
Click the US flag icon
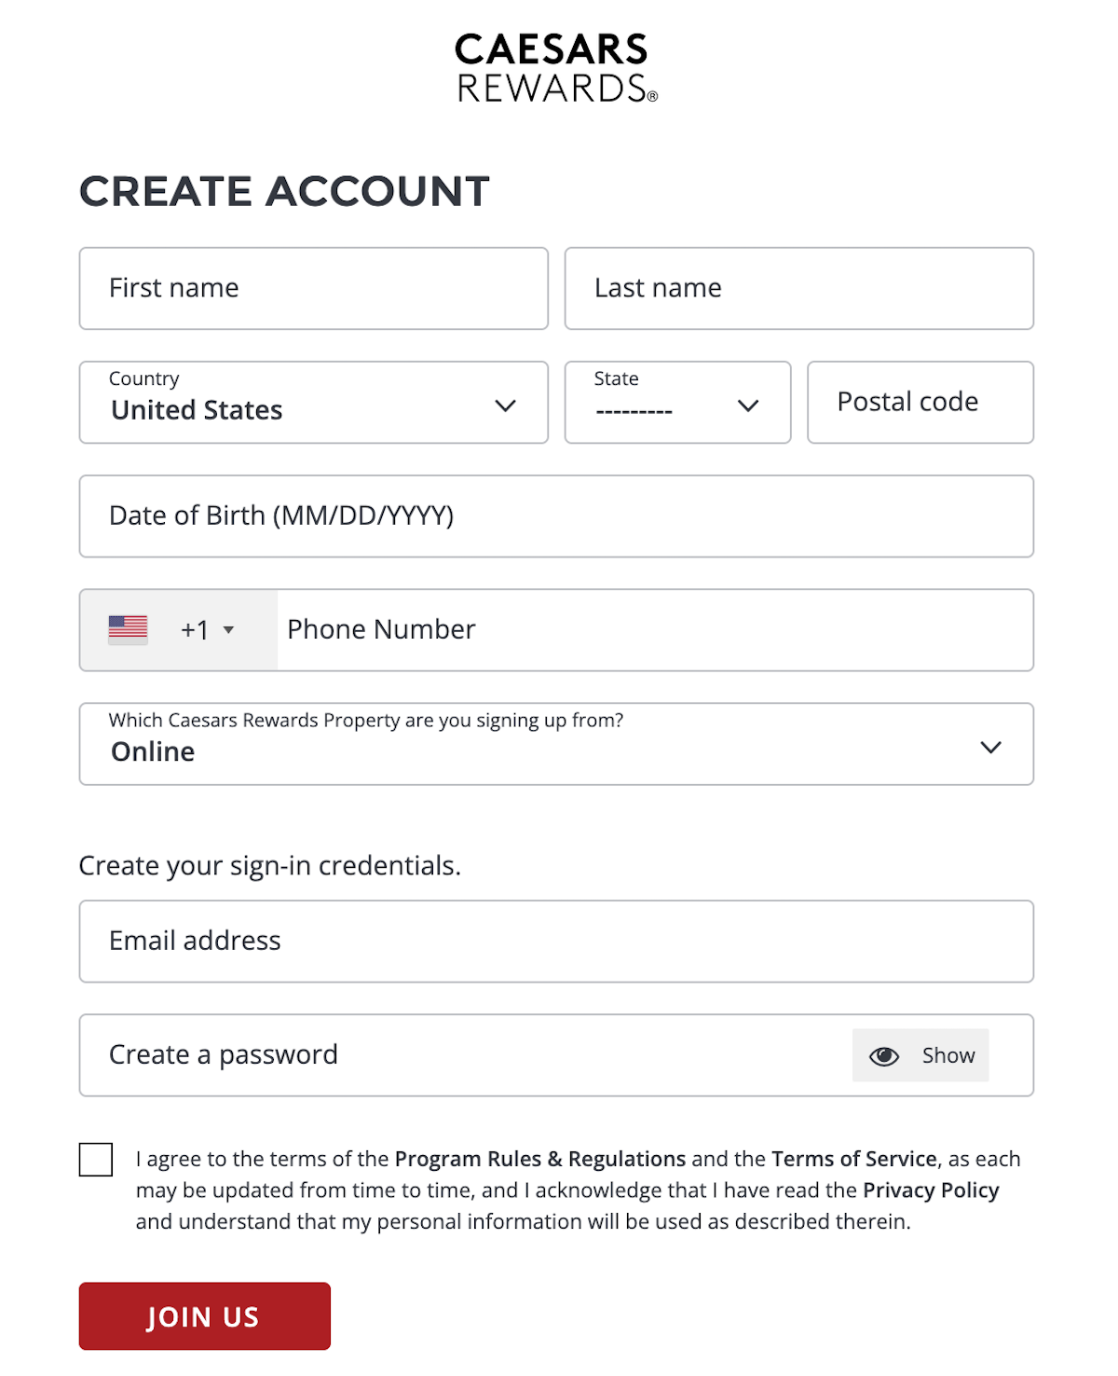128,629
